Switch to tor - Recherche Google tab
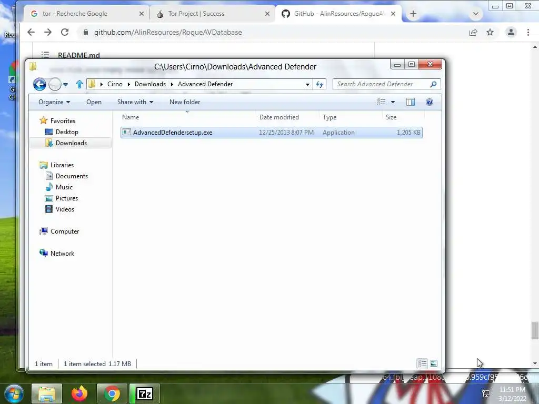Image resolution: width=539 pixels, height=404 pixels. click(x=86, y=14)
